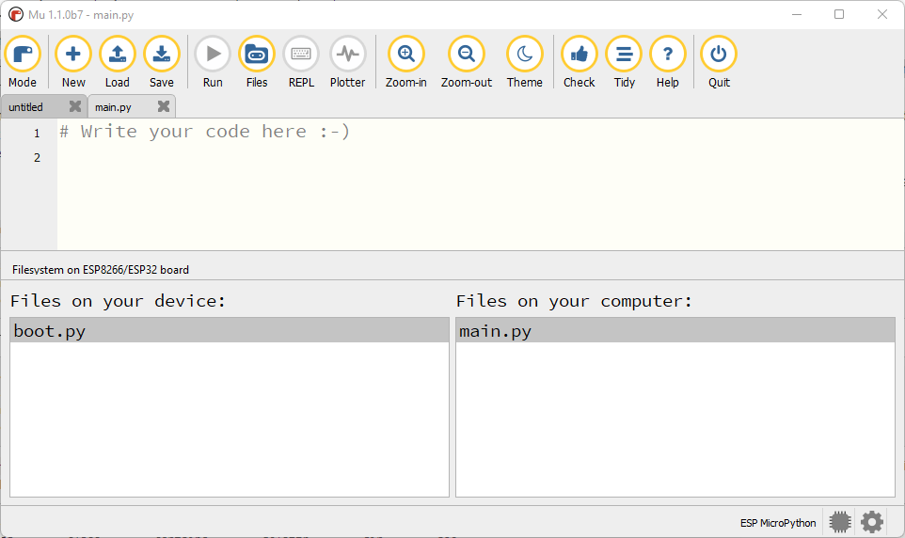
Task: Click the Load file button
Action: tap(118, 62)
